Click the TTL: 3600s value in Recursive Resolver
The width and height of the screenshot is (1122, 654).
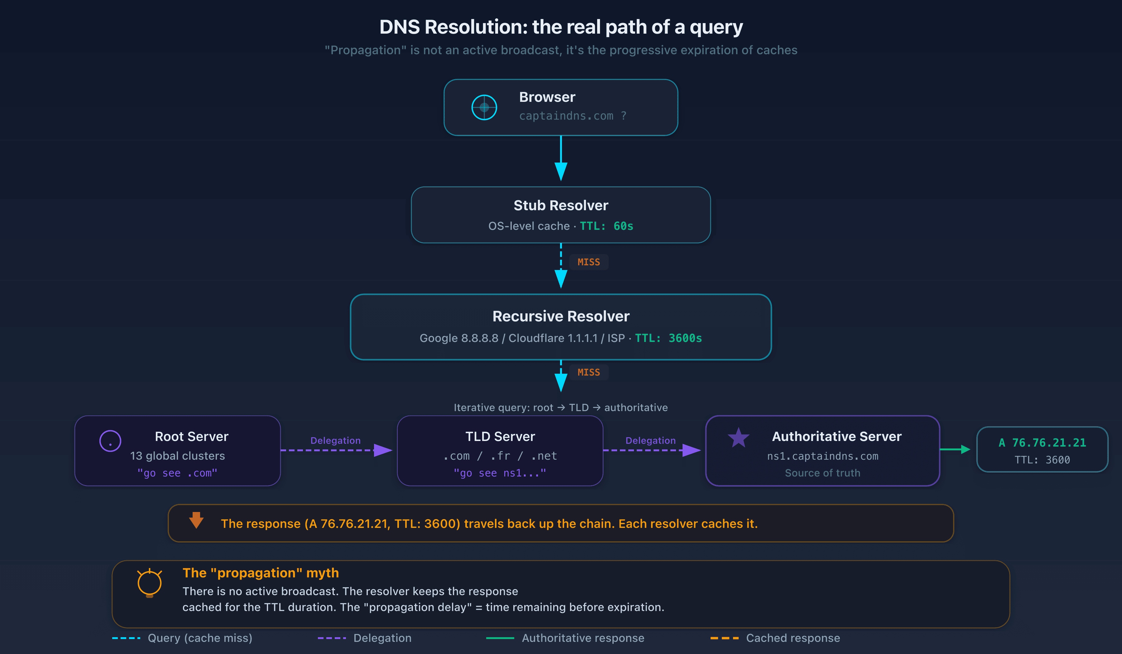tap(668, 338)
